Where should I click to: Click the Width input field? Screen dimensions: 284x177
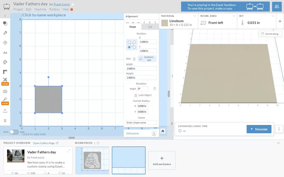[x=141, y=69]
